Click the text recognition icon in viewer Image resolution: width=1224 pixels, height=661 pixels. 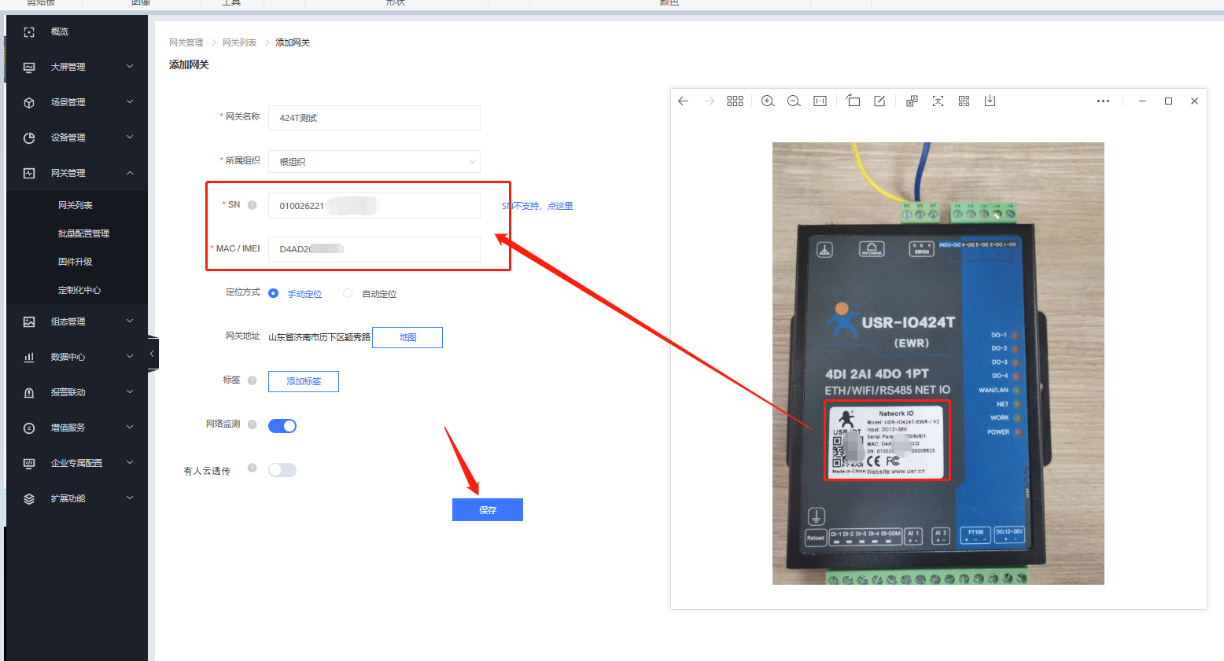click(938, 101)
